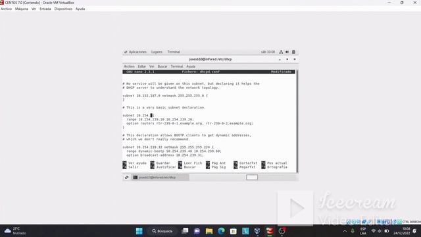Open VirtualBox Archivo menu
The height and width of the screenshot is (237, 421).
[6, 9]
